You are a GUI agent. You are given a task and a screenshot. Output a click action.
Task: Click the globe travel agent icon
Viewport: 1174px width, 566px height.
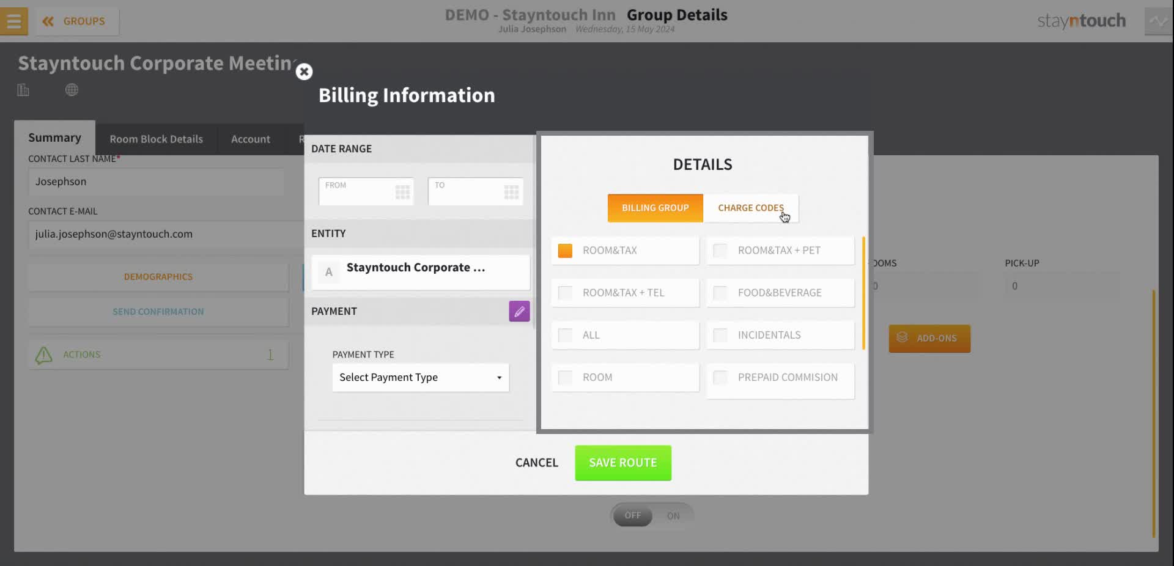click(x=72, y=90)
